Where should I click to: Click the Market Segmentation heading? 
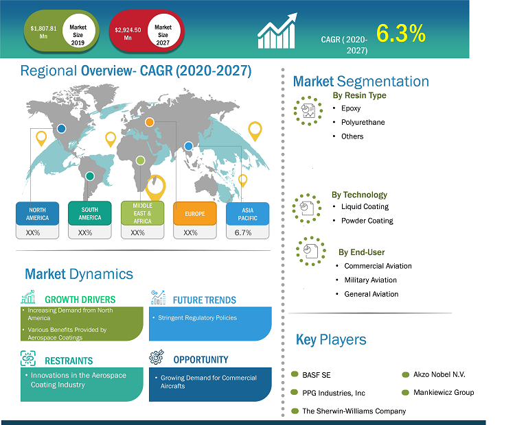pos(361,82)
